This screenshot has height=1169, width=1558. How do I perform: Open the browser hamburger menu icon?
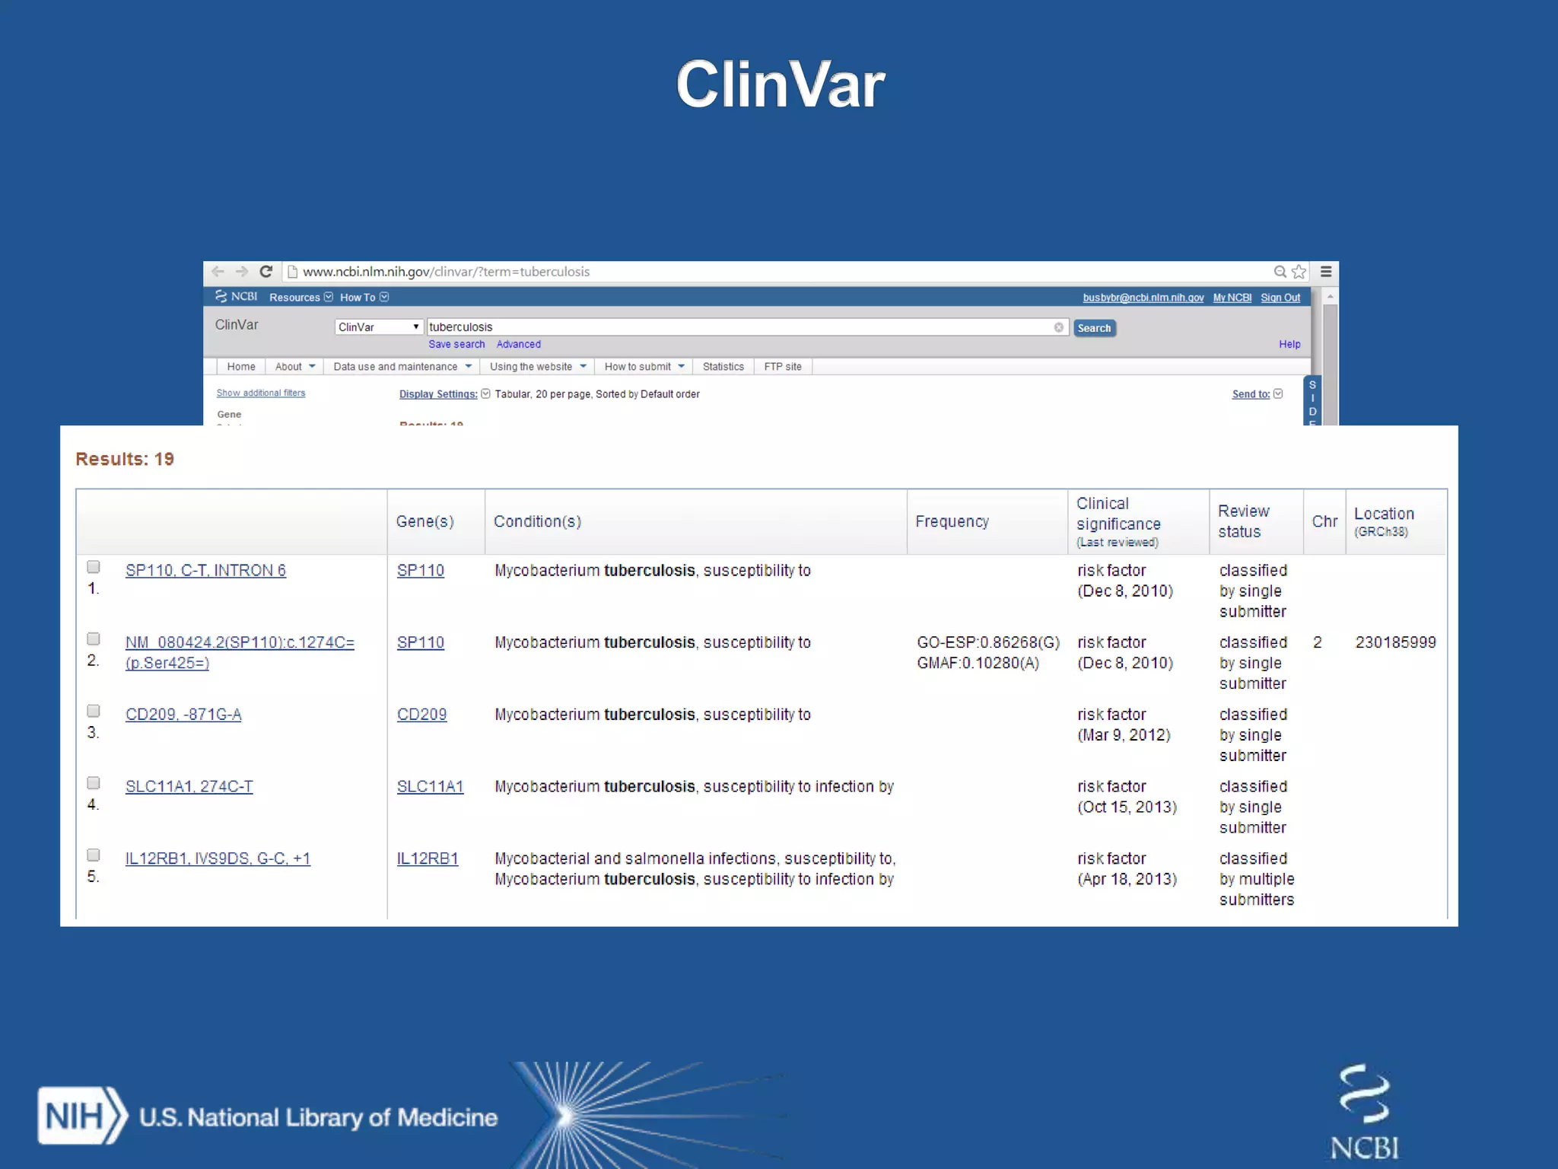pos(1326,272)
